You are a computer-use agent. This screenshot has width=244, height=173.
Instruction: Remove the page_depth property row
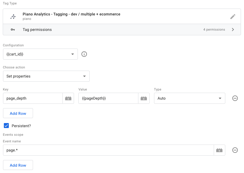(235, 98)
